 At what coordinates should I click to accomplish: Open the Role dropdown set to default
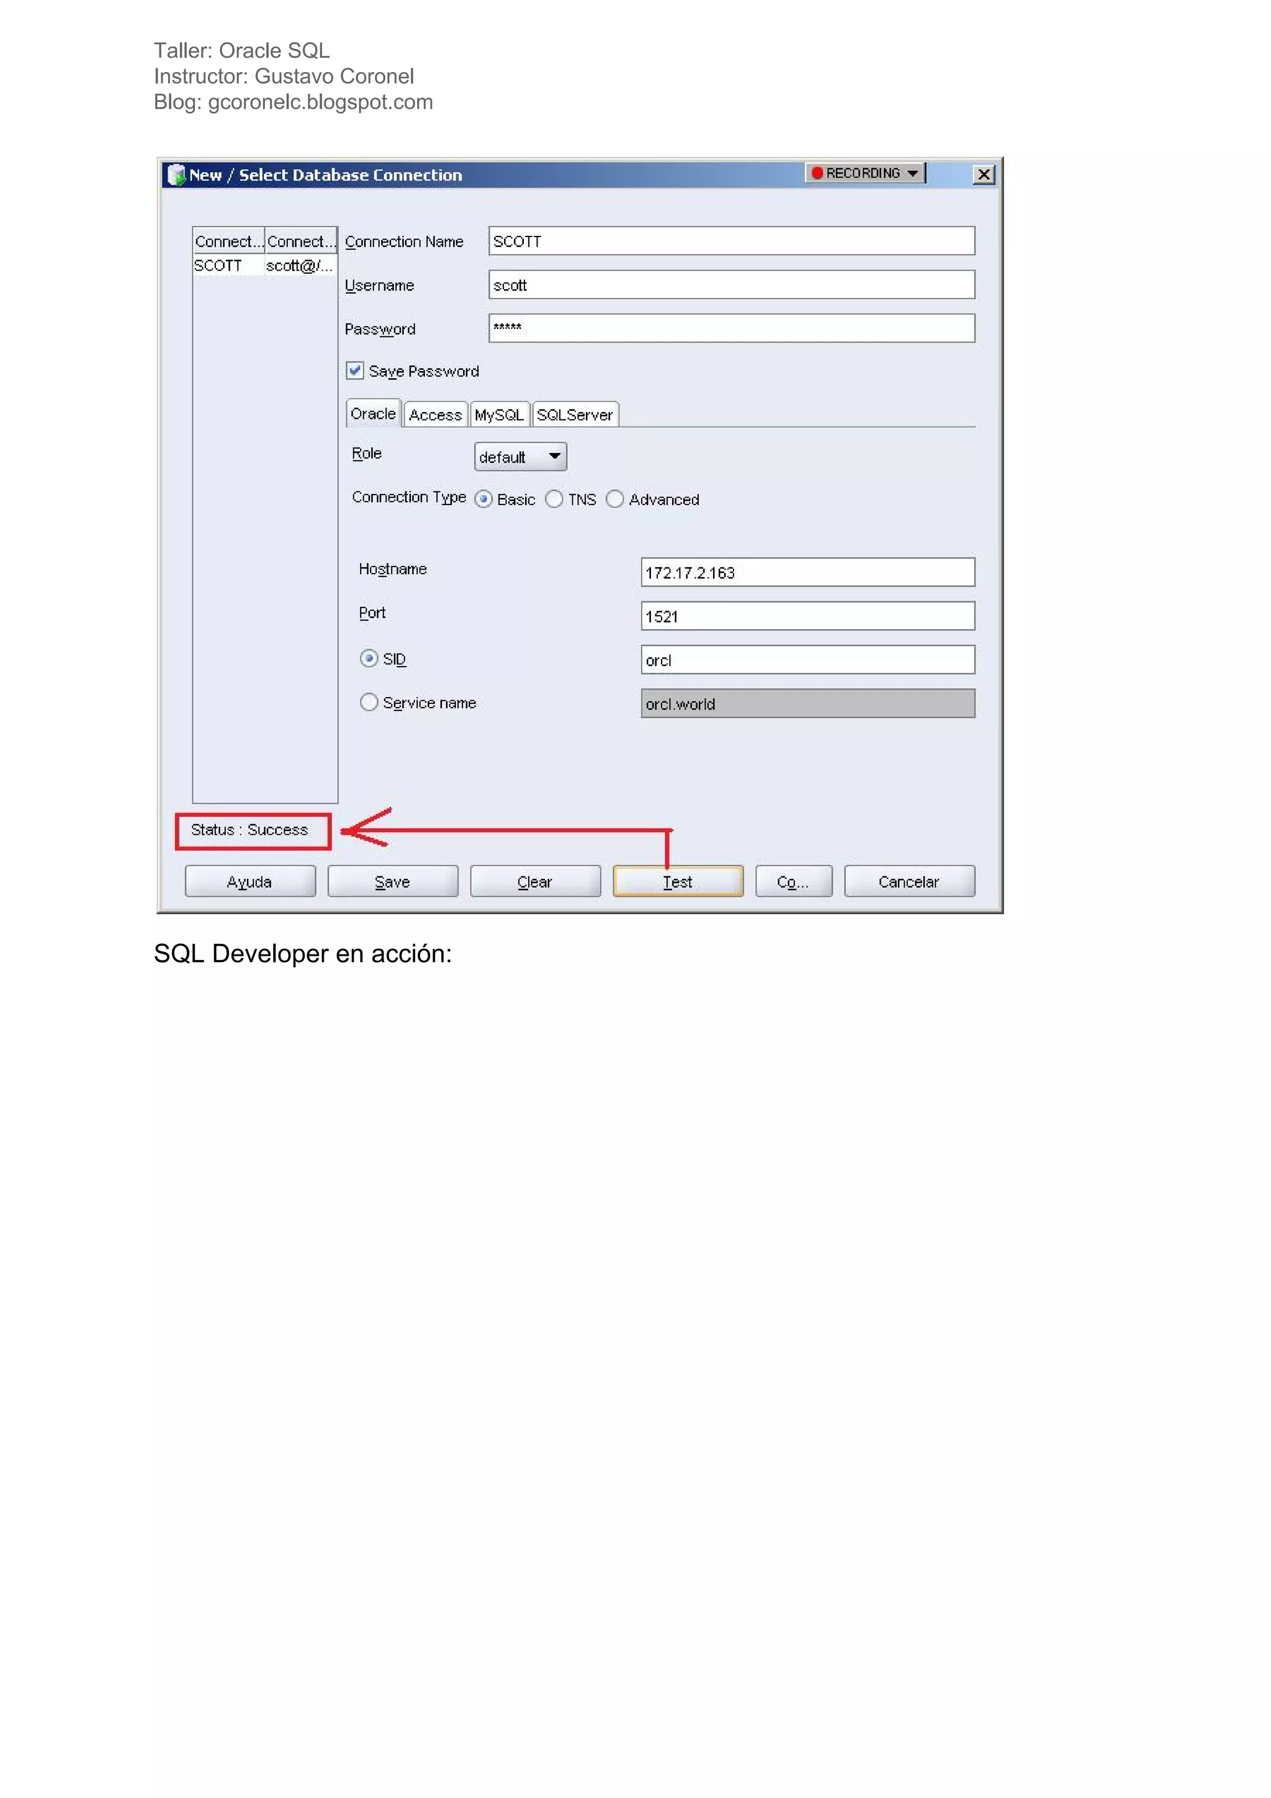tap(520, 457)
